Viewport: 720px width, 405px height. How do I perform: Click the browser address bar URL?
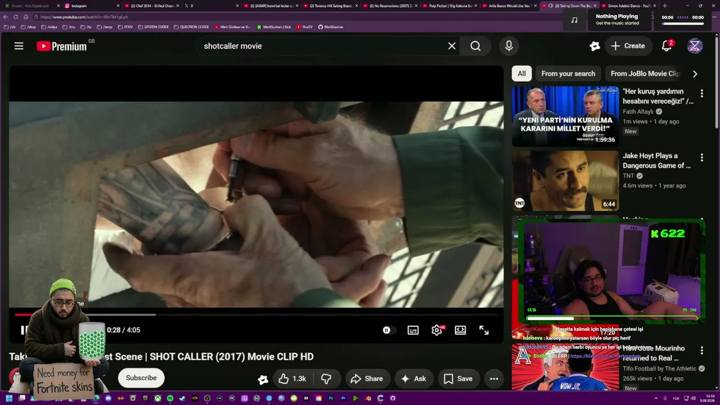point(84,17)
